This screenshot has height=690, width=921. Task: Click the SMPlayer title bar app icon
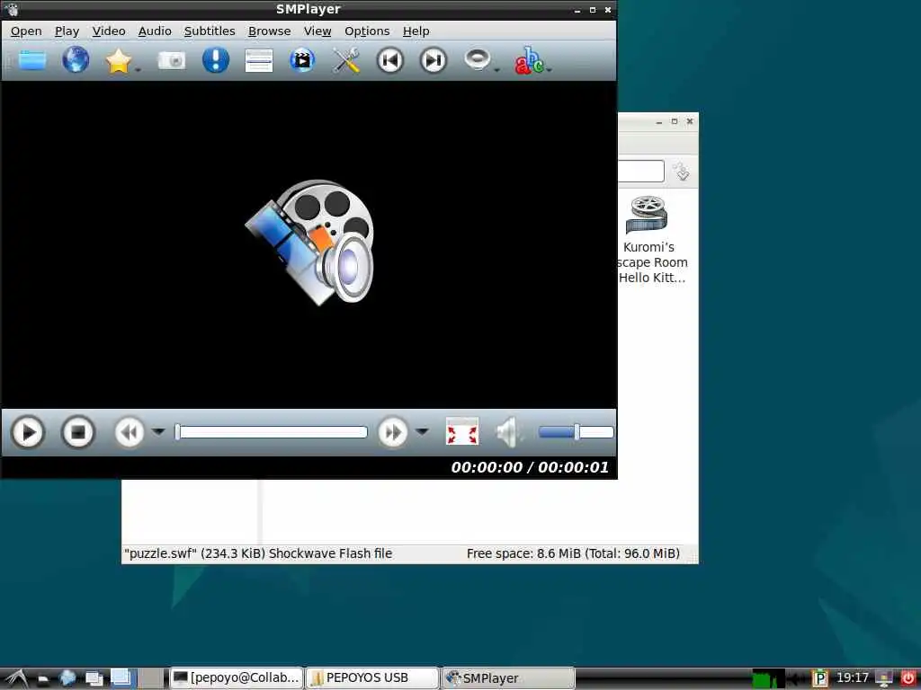pos(12,9)
